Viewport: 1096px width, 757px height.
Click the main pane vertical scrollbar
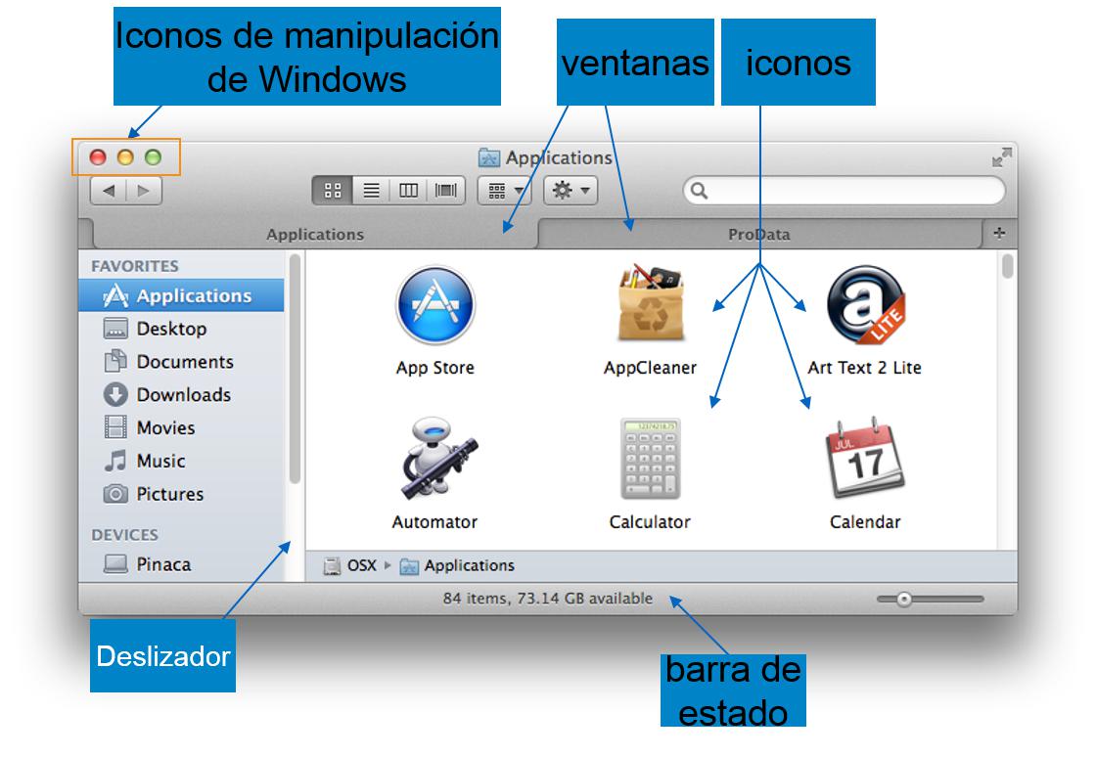click(x=1007, y=267)
